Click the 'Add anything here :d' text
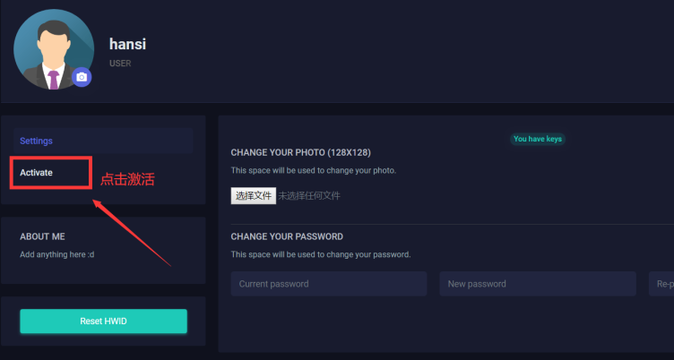674x360 pixels. coord(56,254)
